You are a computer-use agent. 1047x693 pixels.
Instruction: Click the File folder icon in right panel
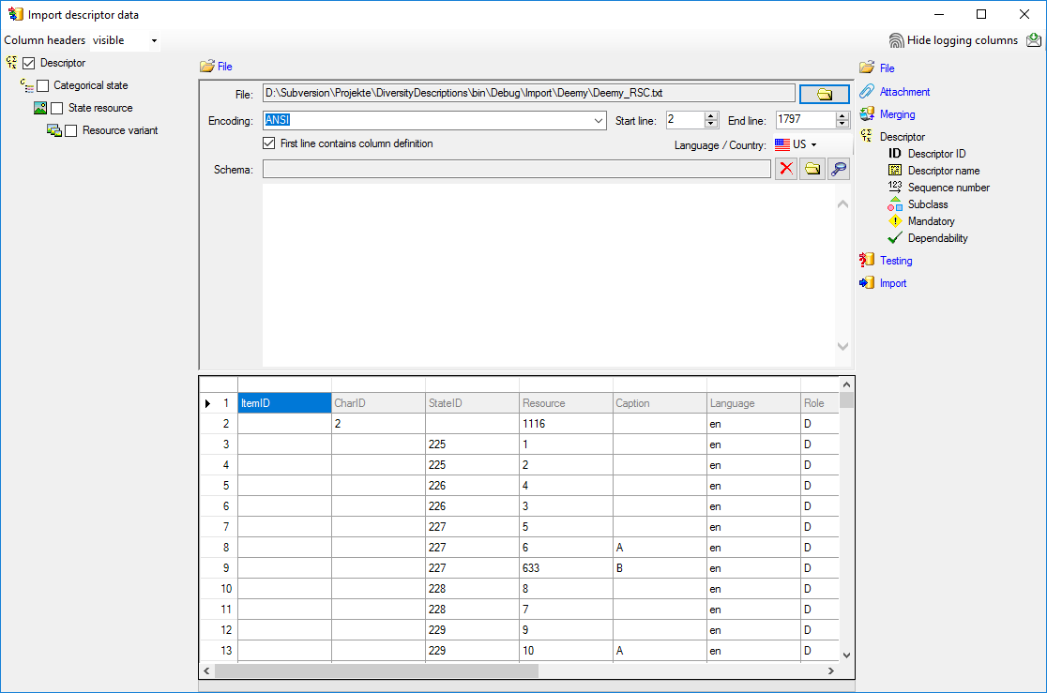[x=867, y=68]
